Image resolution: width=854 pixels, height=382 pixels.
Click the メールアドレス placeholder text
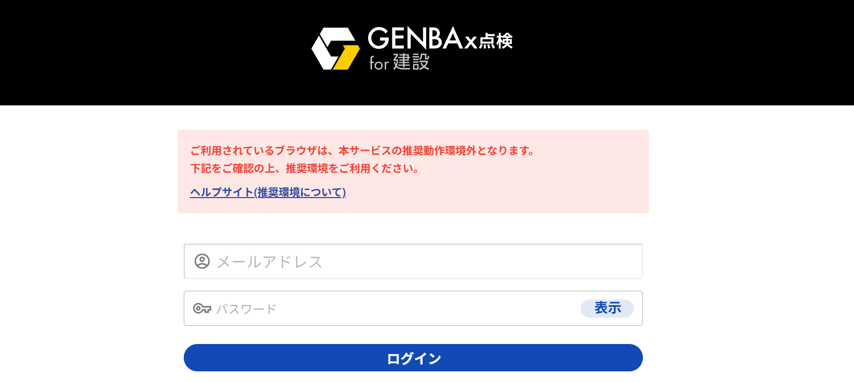(269, 262)
